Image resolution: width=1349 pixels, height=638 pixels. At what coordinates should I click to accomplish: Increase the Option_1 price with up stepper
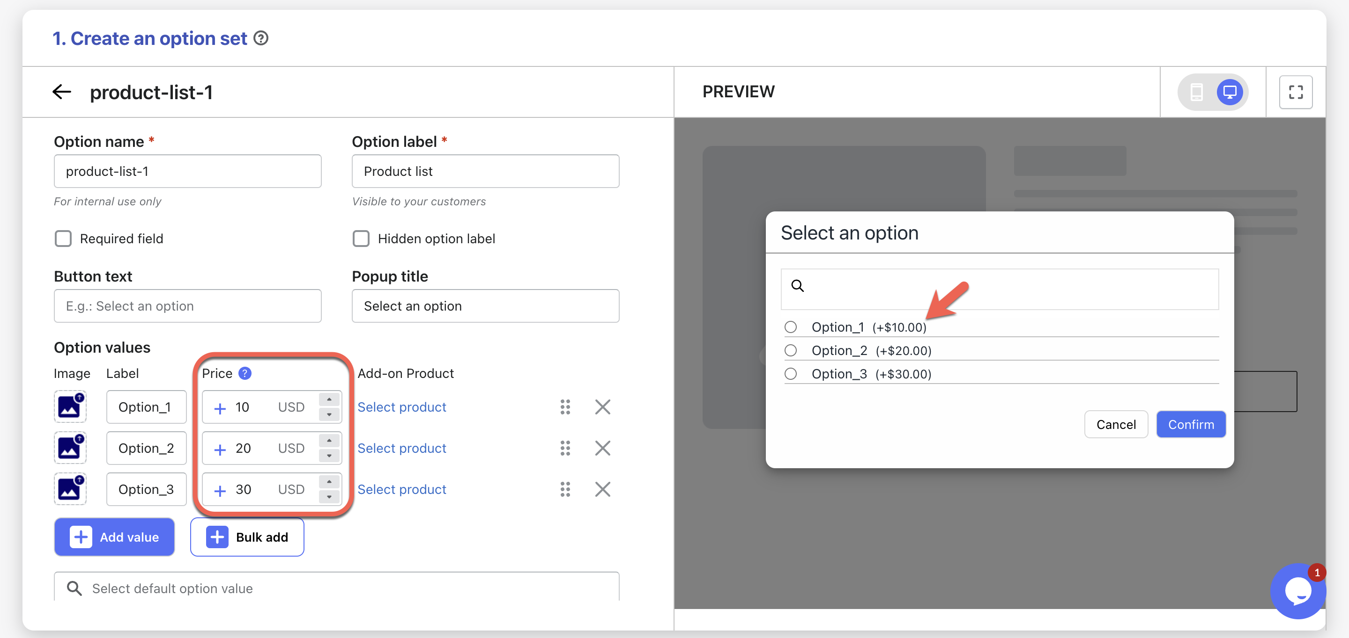(x=329, y=400)
